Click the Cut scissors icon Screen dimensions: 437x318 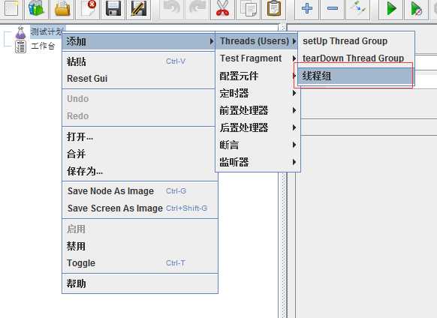222,8
